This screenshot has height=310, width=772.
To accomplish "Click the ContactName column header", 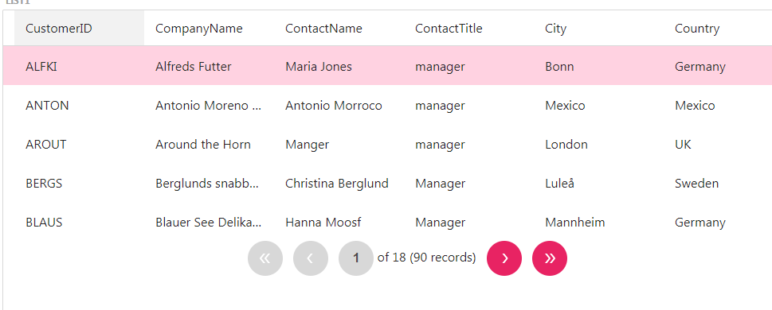I will (x=339, y=29).
